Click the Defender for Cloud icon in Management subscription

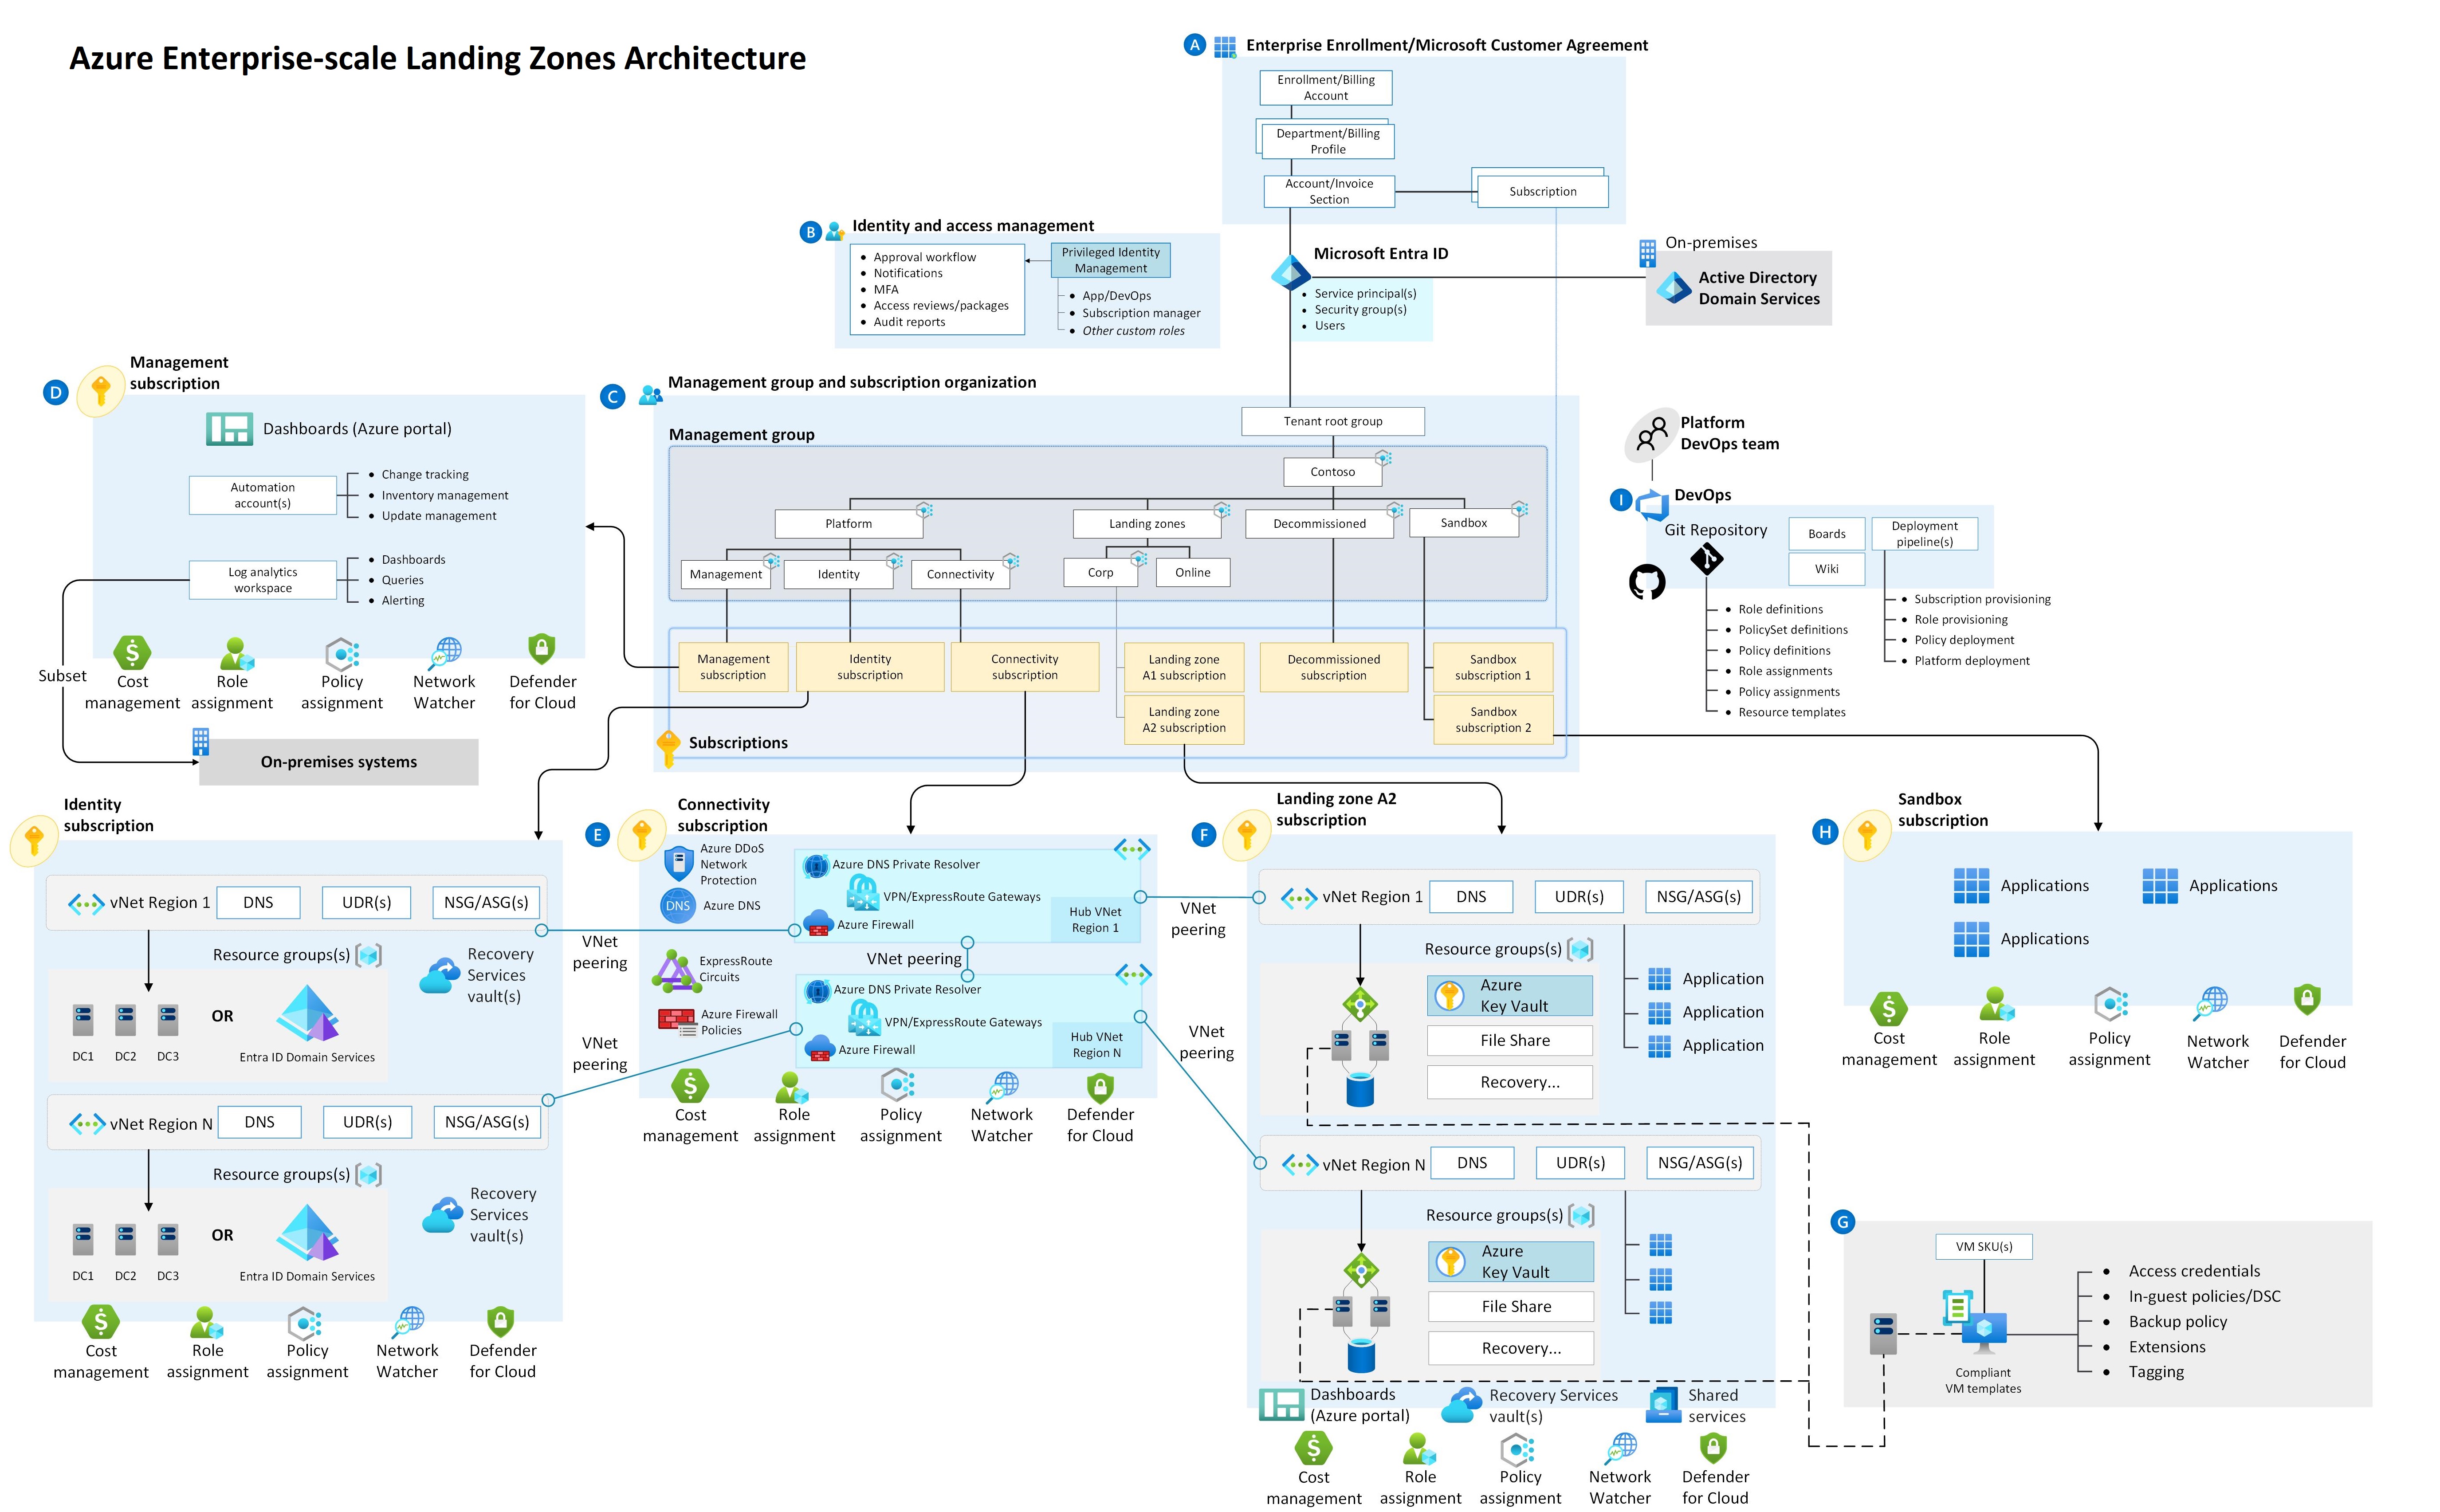pyautogui.click(x=541, y=649)
